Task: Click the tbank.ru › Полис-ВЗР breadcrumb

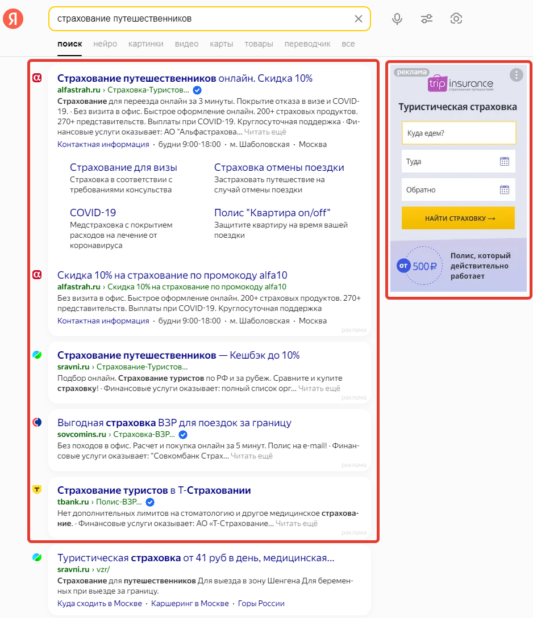Action: pos(99,502)
